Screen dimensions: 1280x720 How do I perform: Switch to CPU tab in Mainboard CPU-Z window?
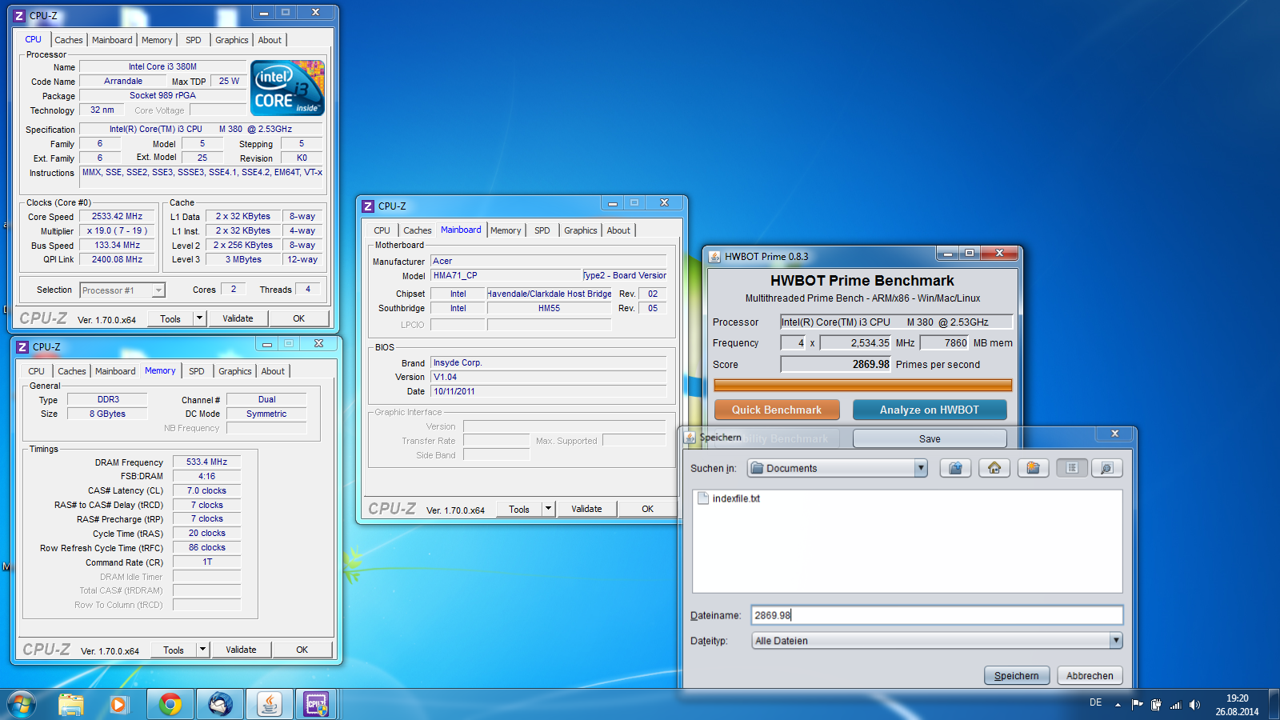point(382,230)
